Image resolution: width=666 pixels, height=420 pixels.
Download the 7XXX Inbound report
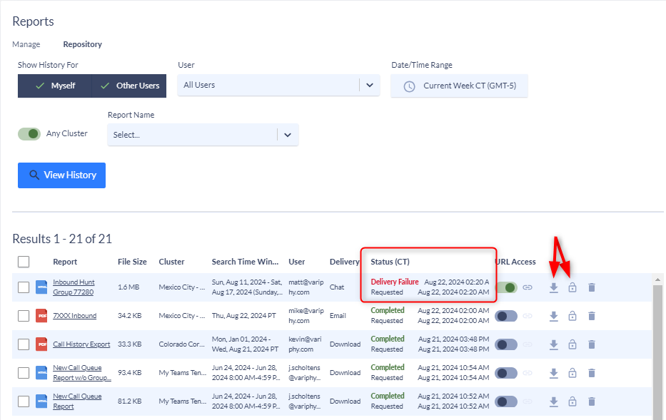(x=553, y=316)
